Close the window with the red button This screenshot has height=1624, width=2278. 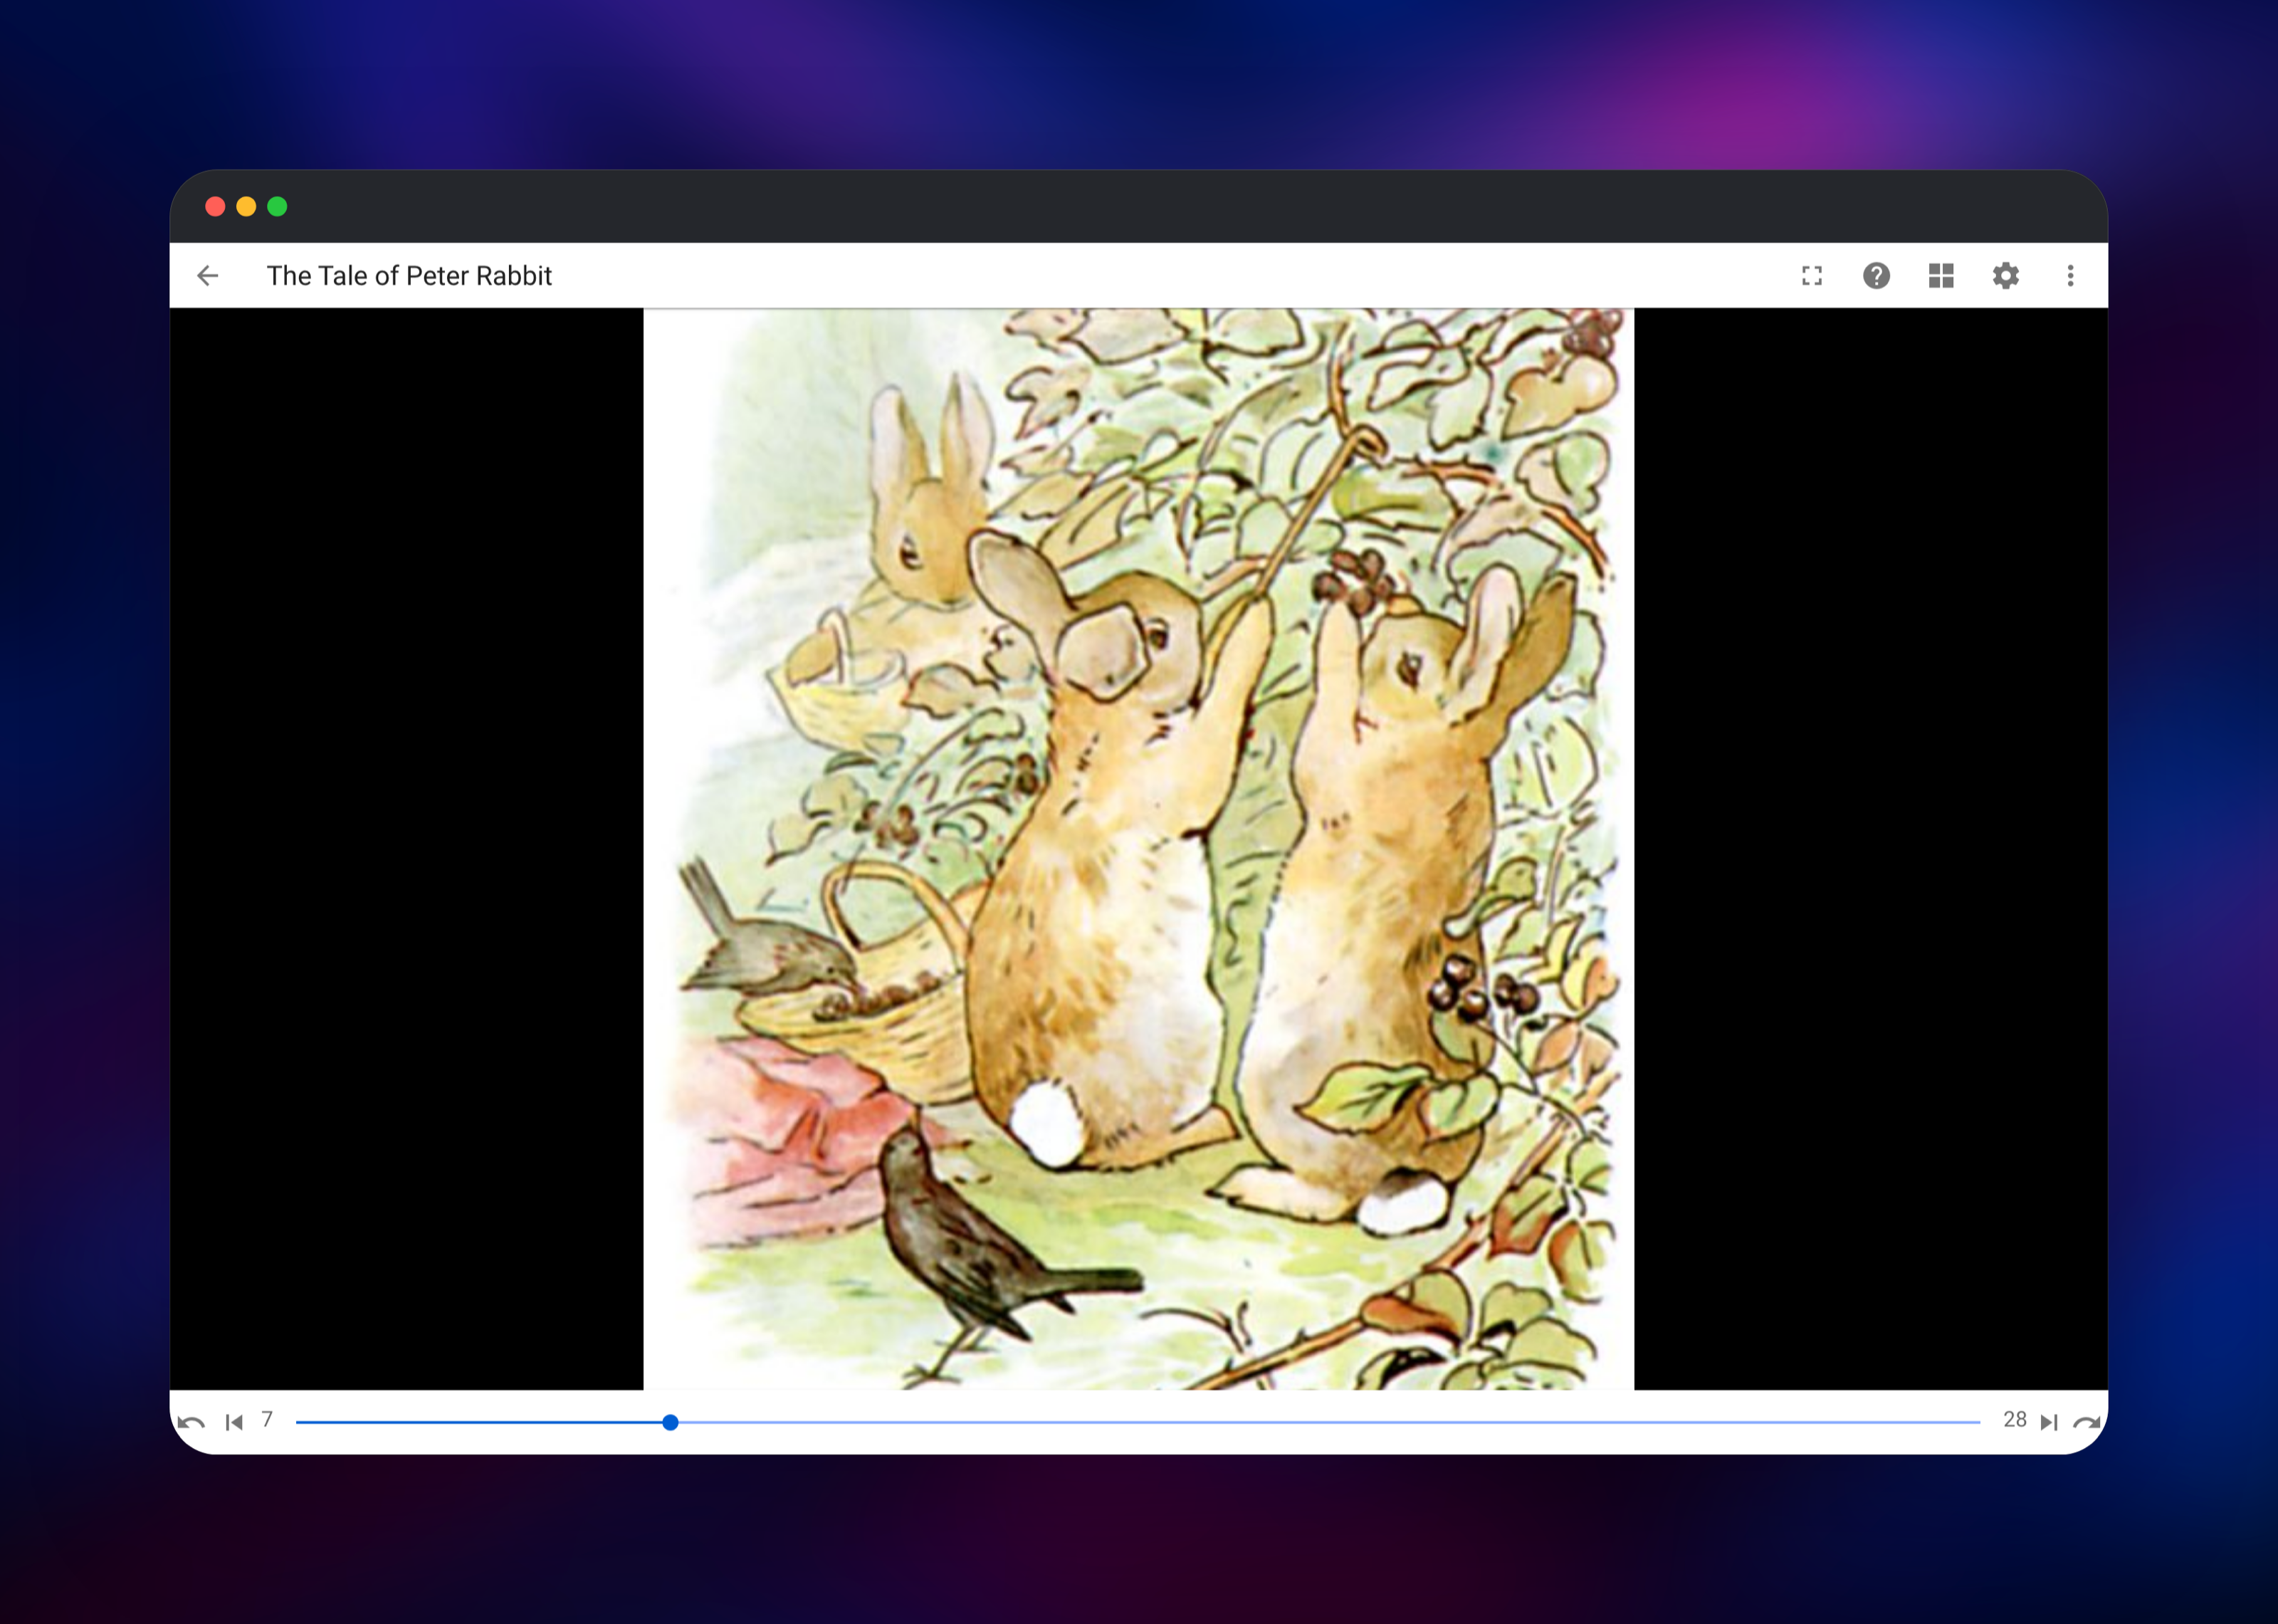point(215,207)
